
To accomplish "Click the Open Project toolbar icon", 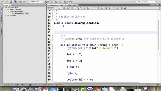I will pos(11,2).
